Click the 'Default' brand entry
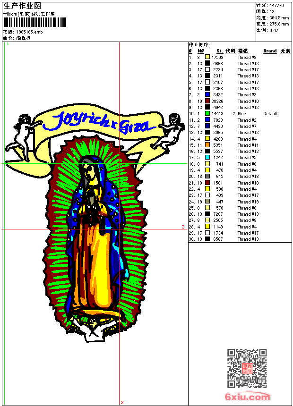Image resolution: width=293 pixels, height=406 pixels. pyautogui.click(x=270, y=113)
